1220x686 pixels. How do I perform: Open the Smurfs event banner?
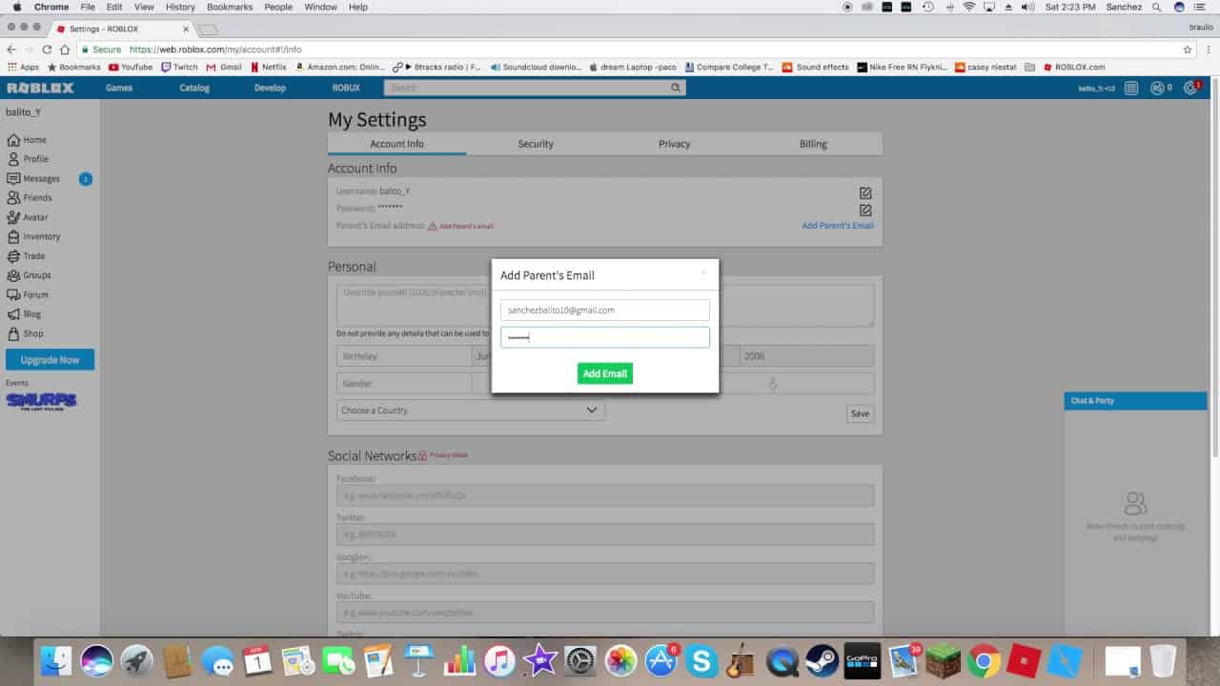[x=41, y=400]
